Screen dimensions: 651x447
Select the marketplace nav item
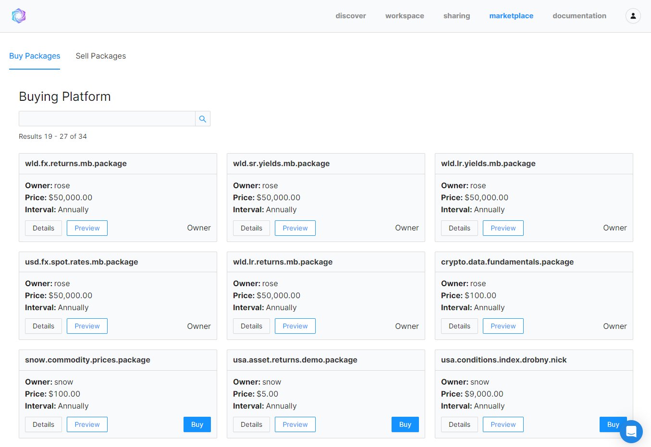(511, 16)
